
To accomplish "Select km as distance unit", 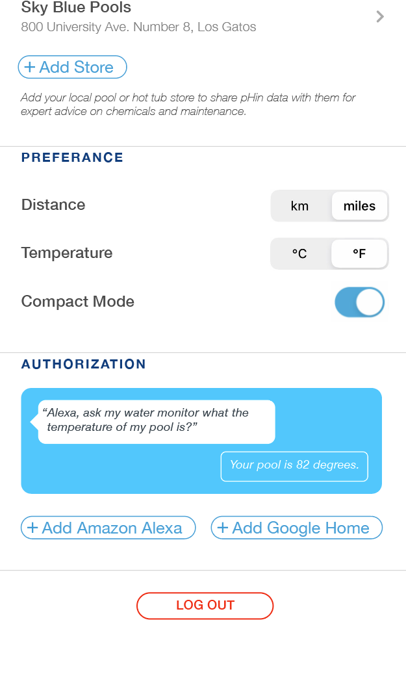I will (x=299, y=206).
